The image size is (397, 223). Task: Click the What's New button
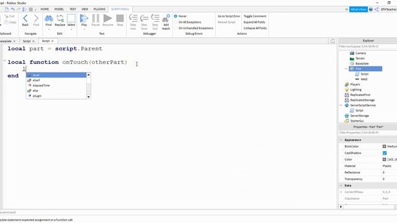pos(359,9)
